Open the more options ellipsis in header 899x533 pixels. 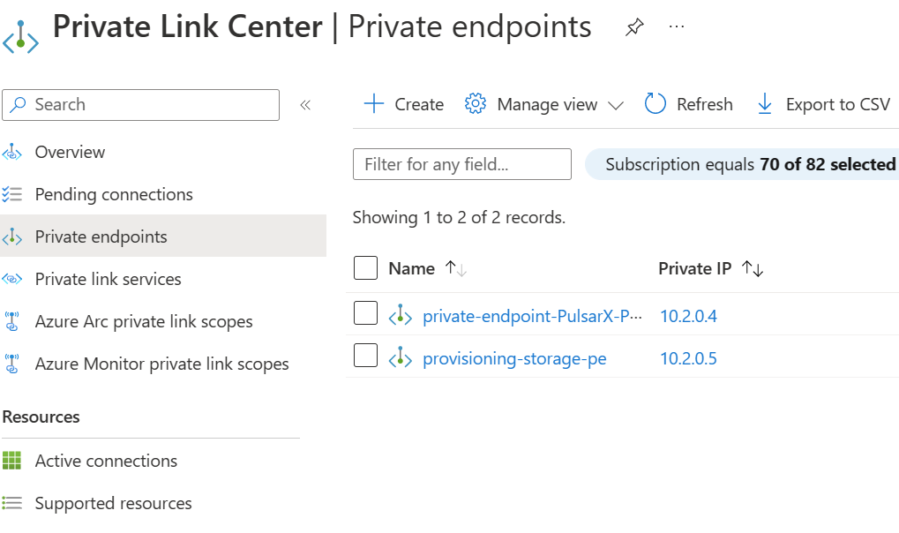tap(677, 27)
